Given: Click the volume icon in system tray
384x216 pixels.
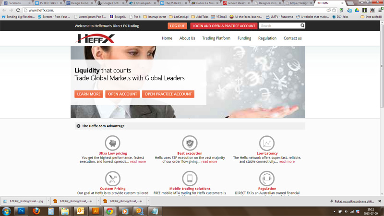Looking at the screenshot, I should 346,211.
